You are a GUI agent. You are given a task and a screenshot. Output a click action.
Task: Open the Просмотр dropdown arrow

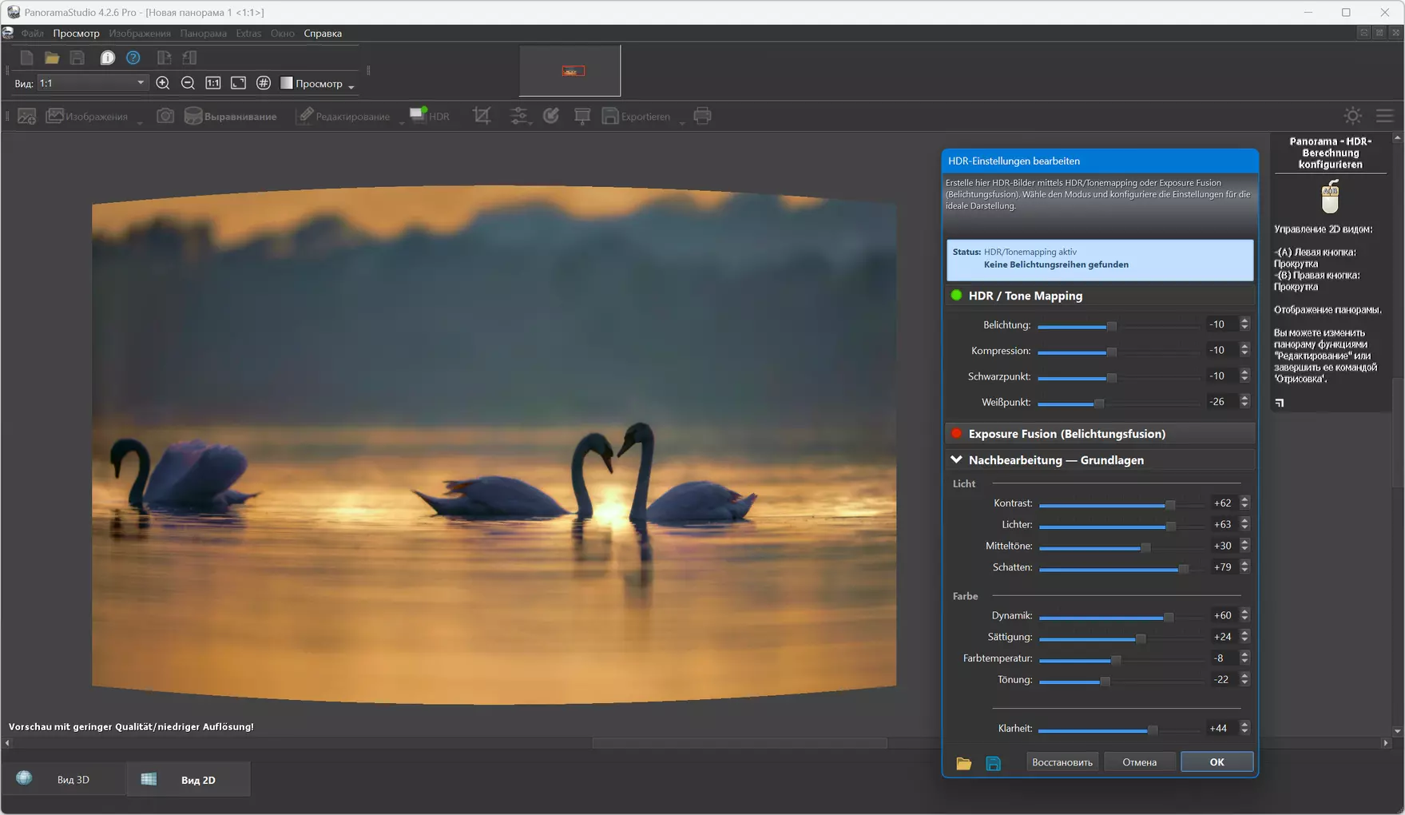pos(351,85)
